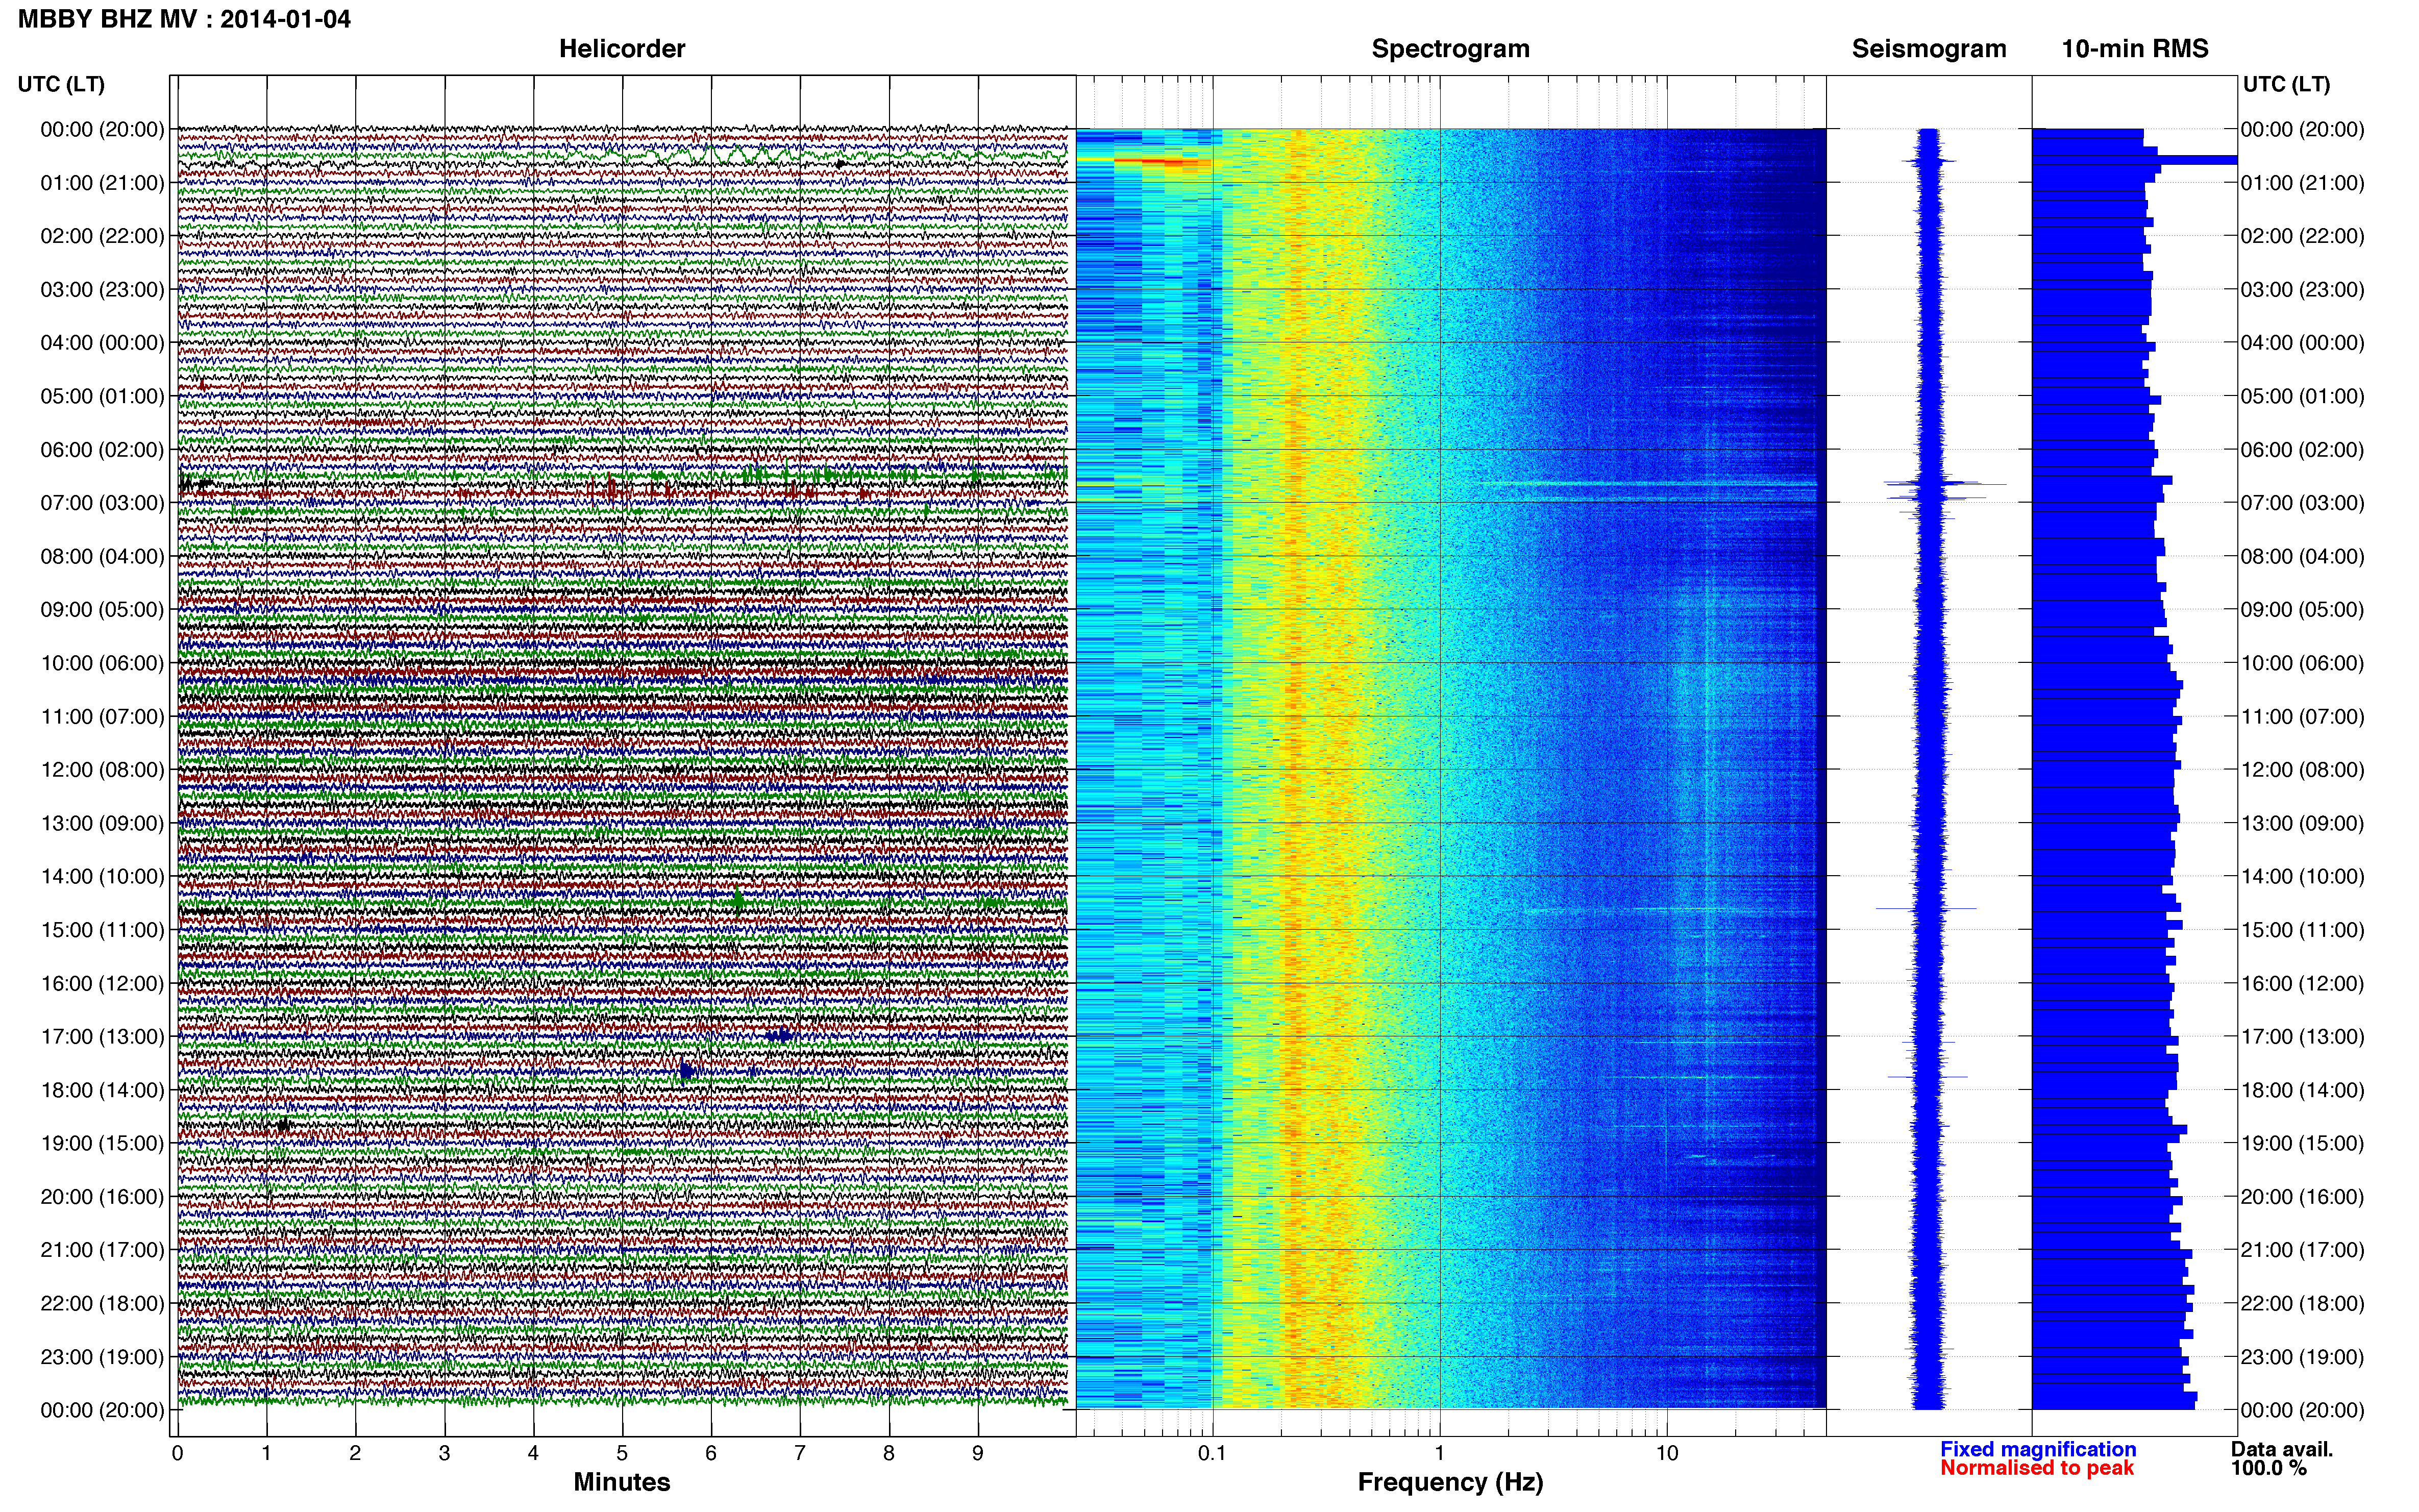Screen dimensions: 2419x1512
Task: Click the UTC (LT) label beside the 10-min RMS
Action: tap(2286, 84)
